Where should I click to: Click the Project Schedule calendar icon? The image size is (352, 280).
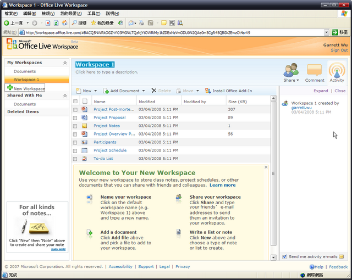(84, 150)
